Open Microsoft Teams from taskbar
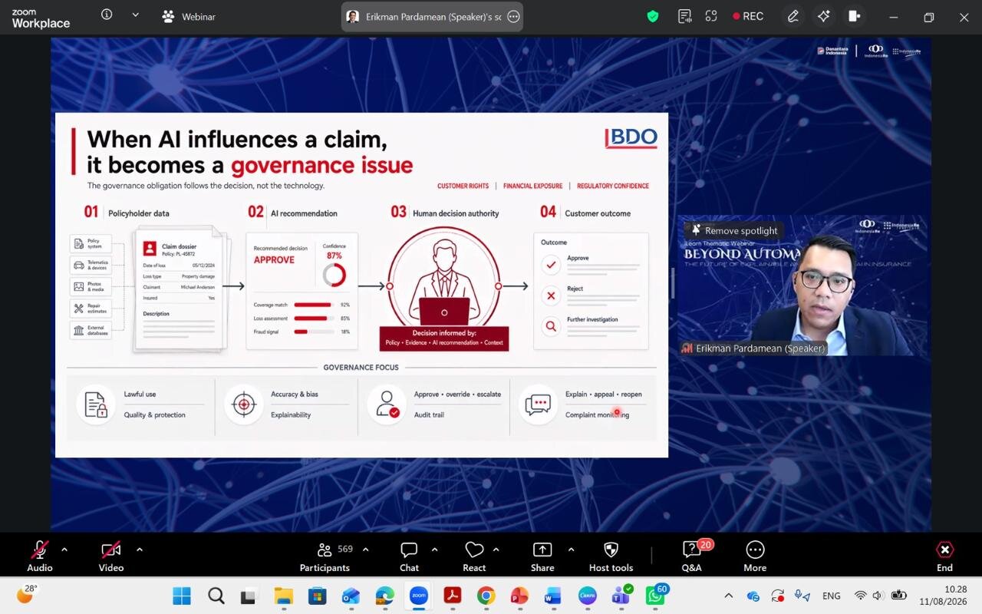Viewport: 982px width, 614px height. tap(621, 596)
